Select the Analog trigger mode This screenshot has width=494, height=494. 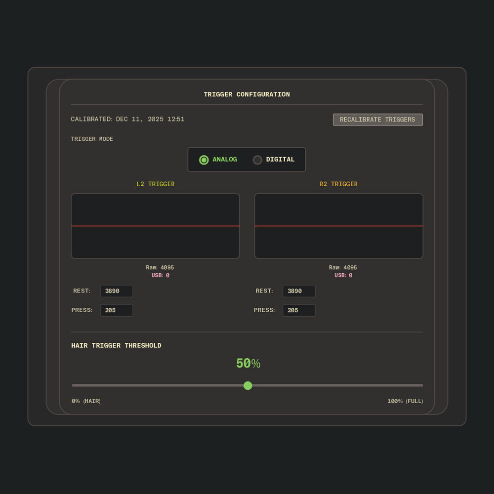(x=218, y=160)
